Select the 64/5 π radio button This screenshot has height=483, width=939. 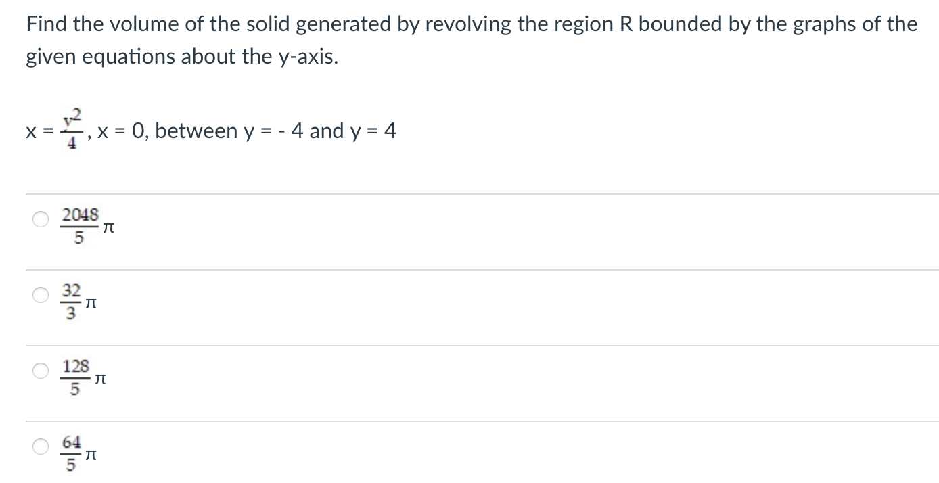(x=41, y=445)
